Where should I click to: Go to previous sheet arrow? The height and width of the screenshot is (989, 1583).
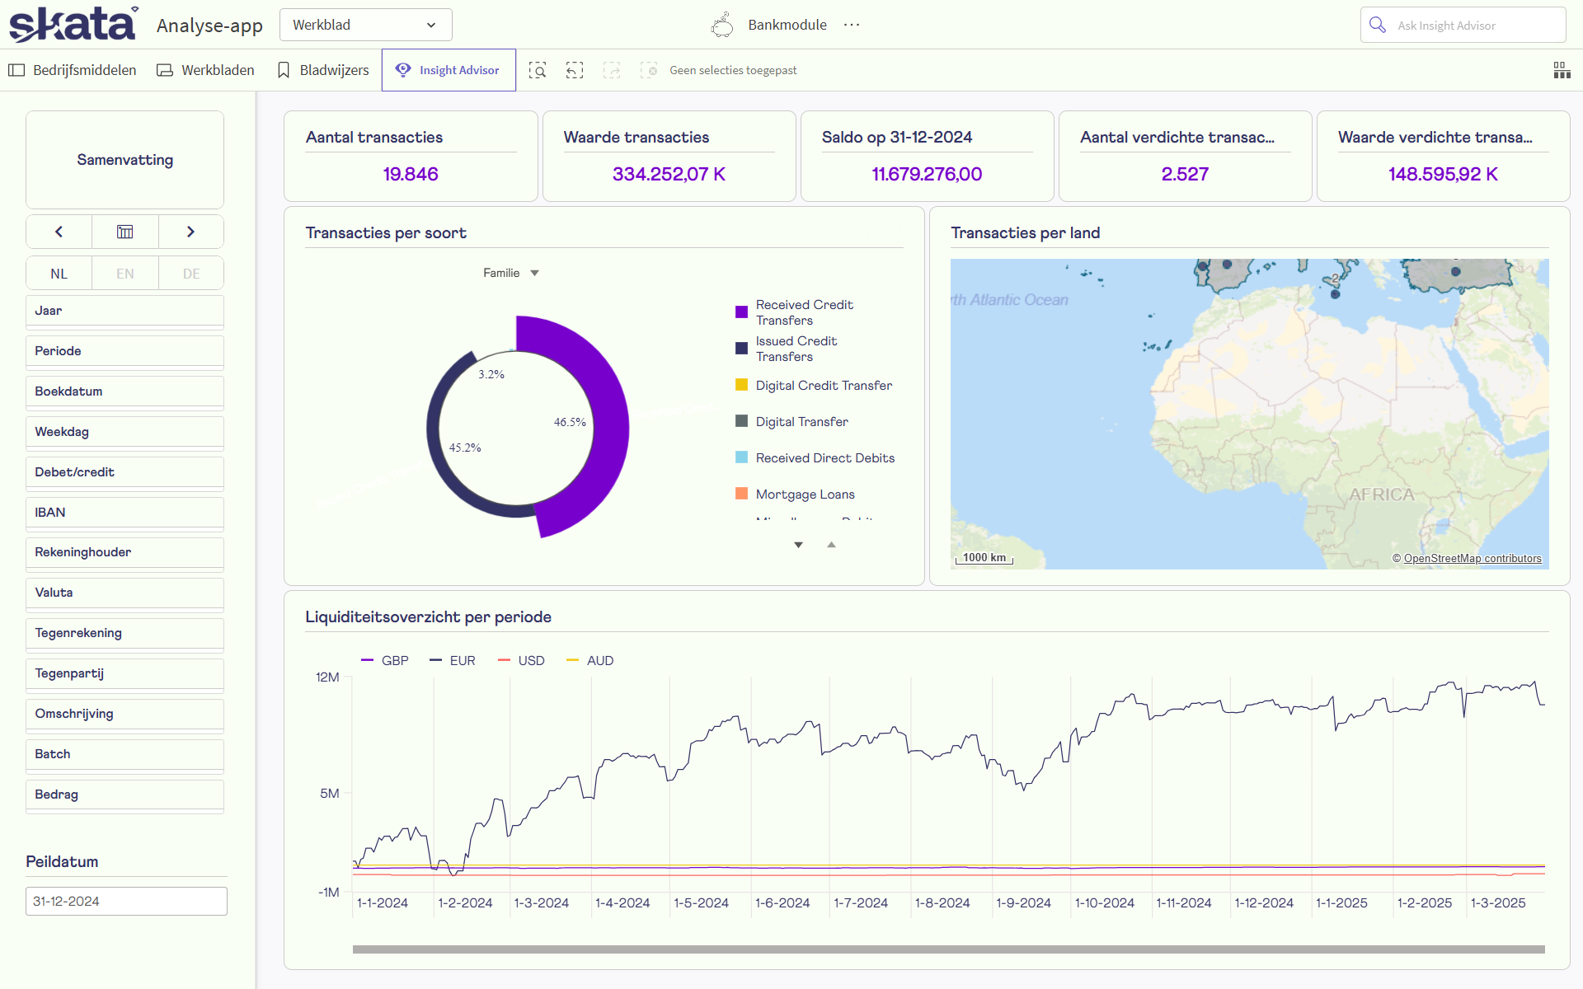pos(59,232)
